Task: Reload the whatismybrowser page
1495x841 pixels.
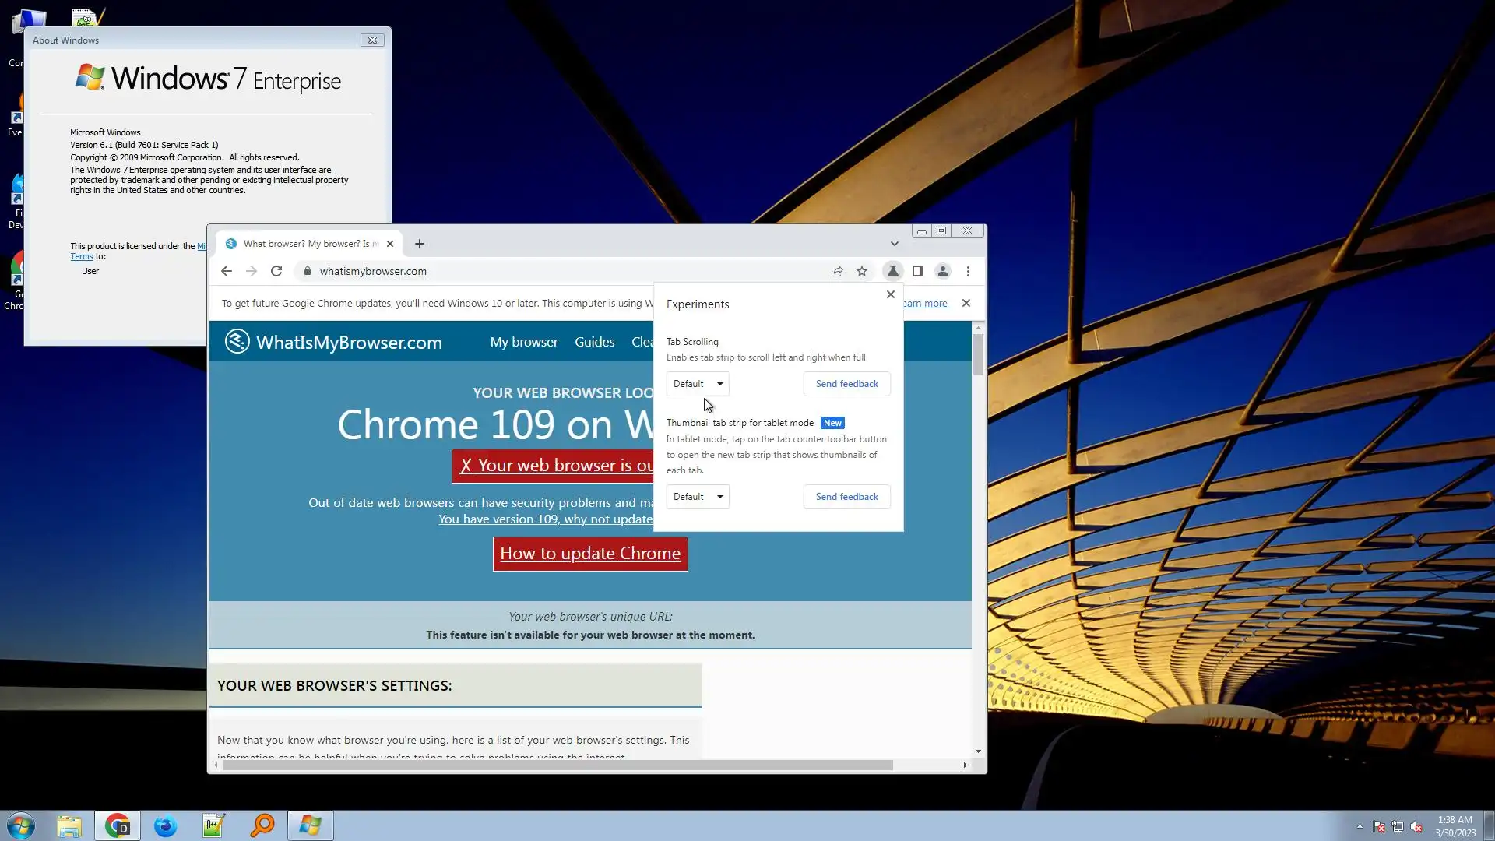Action: coord(276,271)
